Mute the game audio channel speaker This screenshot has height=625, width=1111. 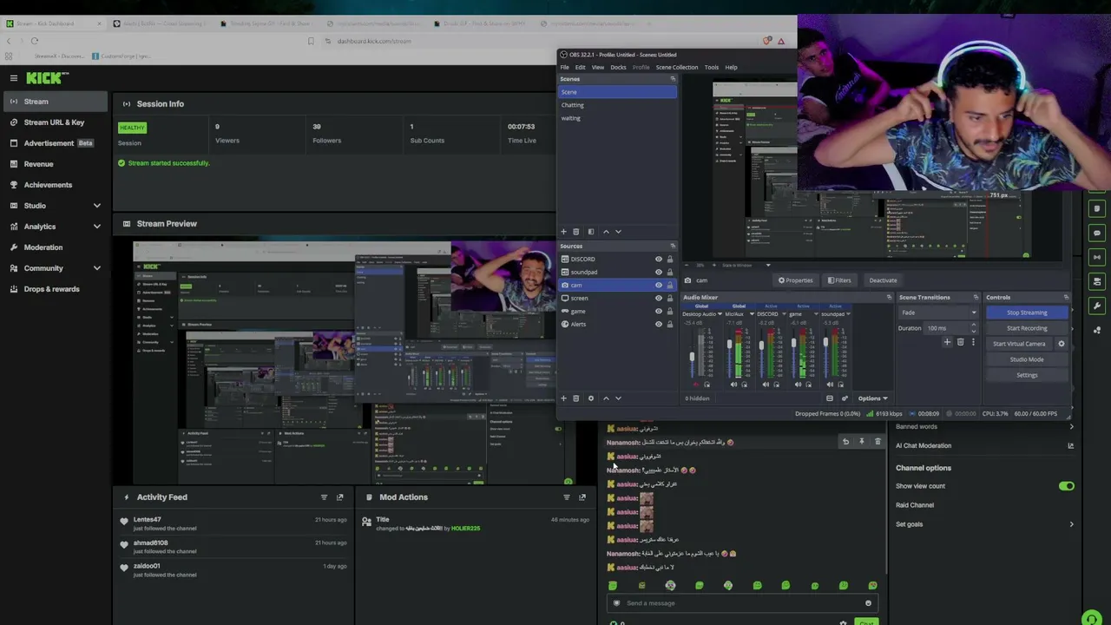pos(798,385)
